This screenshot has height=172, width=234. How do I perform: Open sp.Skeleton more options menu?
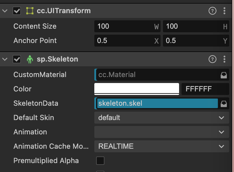[224, 59]
